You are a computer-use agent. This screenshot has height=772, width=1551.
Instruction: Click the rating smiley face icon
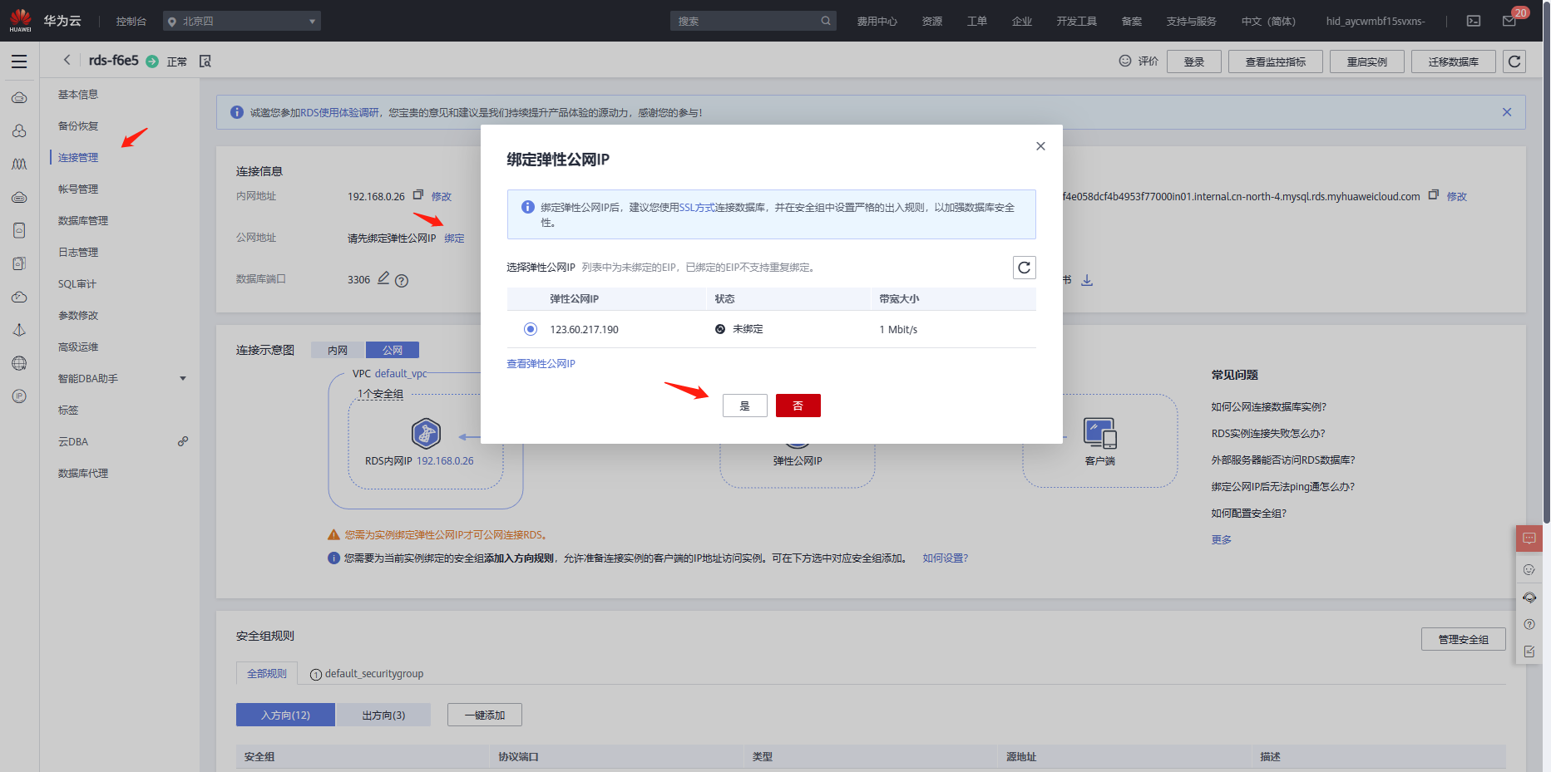pyautogui.click(x=1125, y=61)
